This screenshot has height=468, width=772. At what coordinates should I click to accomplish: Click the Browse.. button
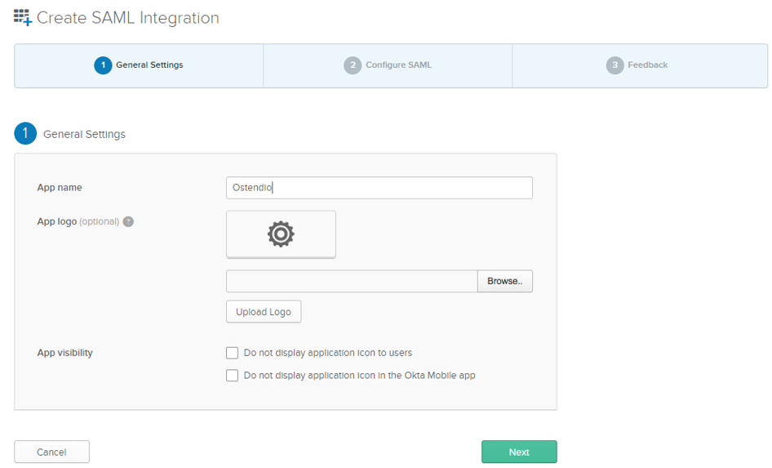(x=504, y=281)
